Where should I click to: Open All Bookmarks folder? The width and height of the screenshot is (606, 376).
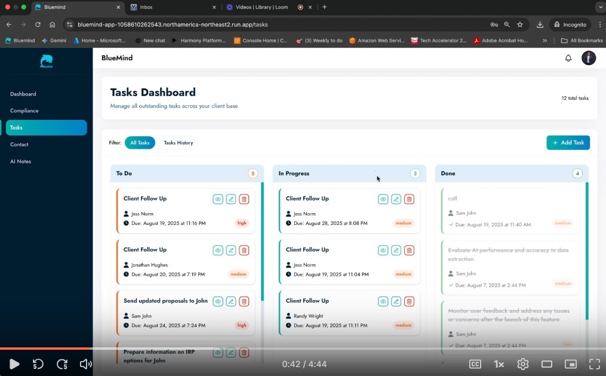click(x=582, y=41)
